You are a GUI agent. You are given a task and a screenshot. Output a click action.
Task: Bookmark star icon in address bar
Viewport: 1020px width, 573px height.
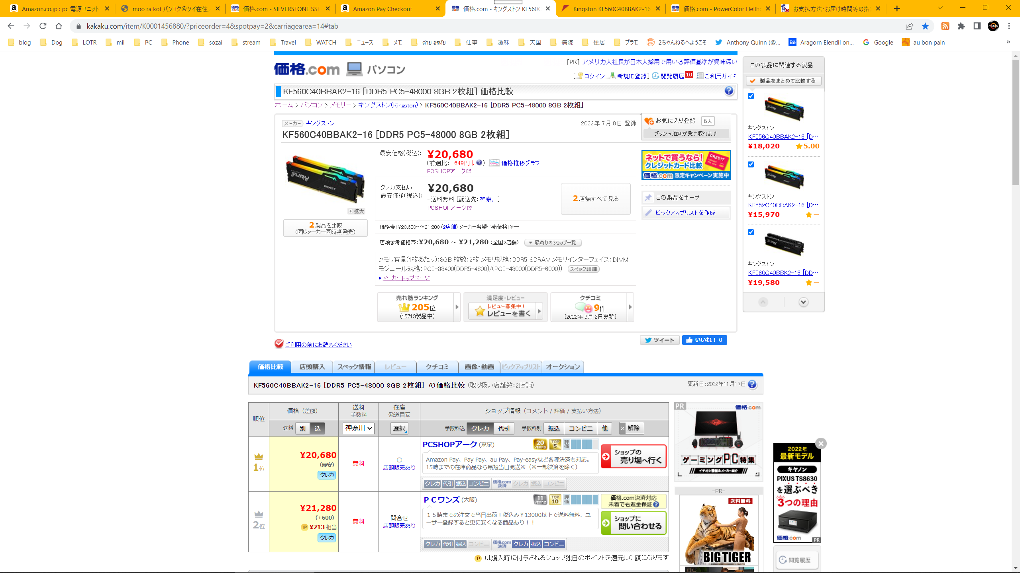pyautogui.click(x=925, y=26)
